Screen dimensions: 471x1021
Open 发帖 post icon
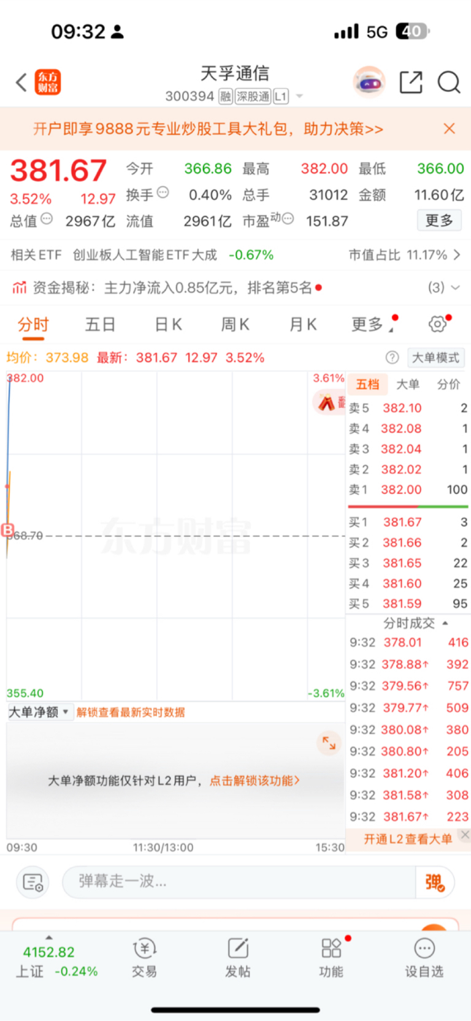click(x=238, y=958)
